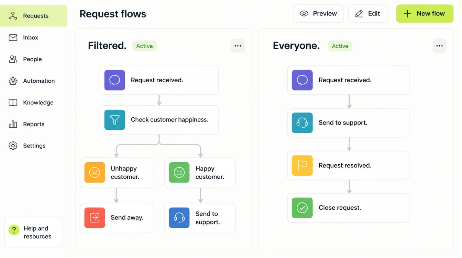Select the Happy customer step label
The image size is (462, 258).
(x=210, y=173)
